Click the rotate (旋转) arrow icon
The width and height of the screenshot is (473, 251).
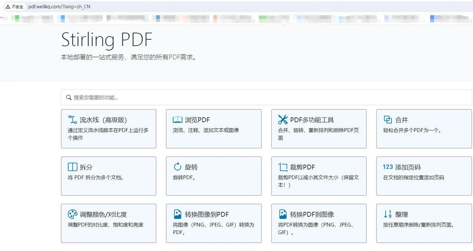pos(178,167)
